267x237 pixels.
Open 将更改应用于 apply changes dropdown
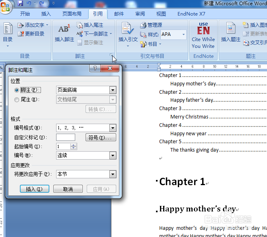113,174
